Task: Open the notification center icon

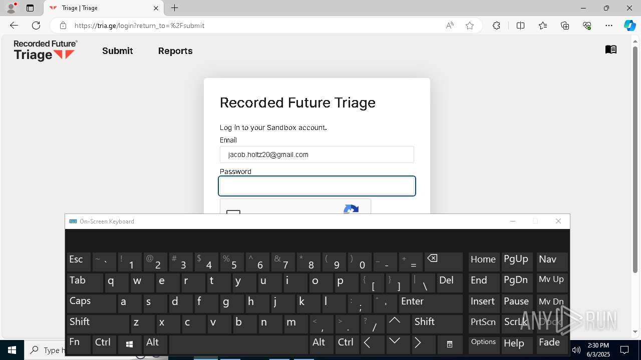Action: [x=624, y=350]
